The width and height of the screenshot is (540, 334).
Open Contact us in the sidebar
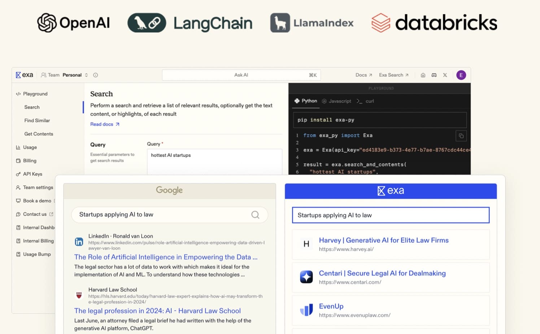pos(35,214)
